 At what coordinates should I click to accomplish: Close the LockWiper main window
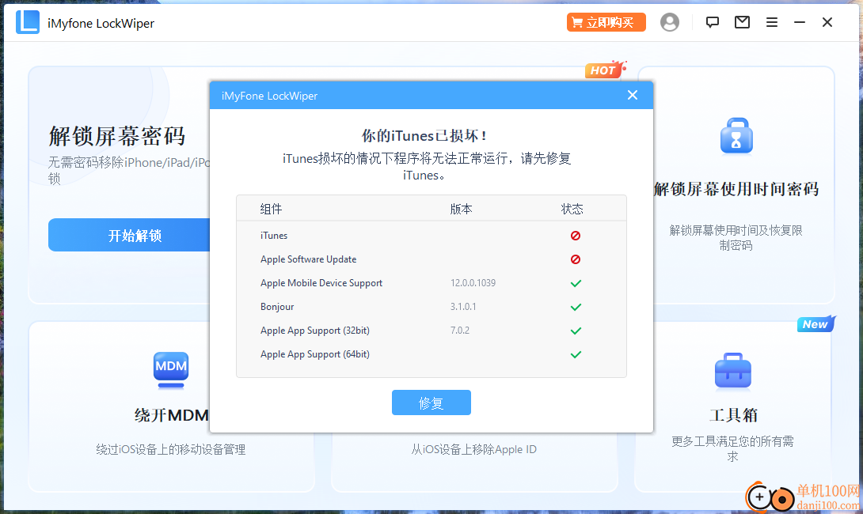(x=827, y=22)
